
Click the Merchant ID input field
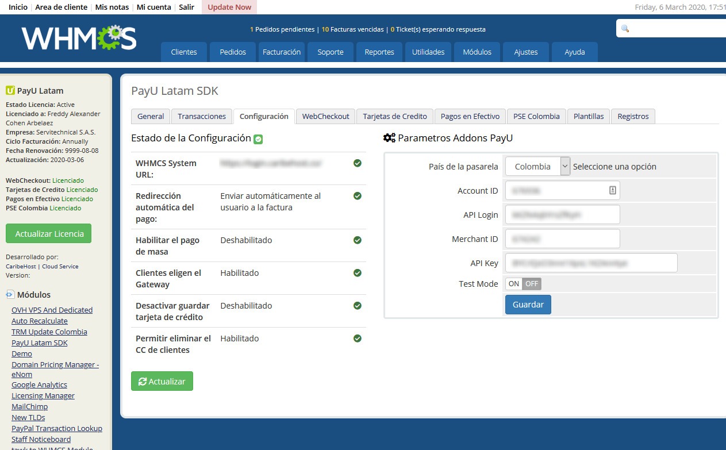point(563,239)
